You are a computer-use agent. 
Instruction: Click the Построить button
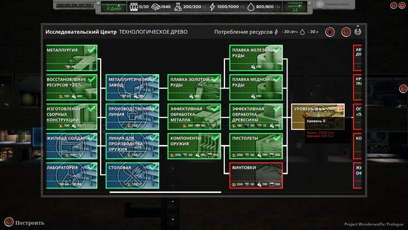30,223
